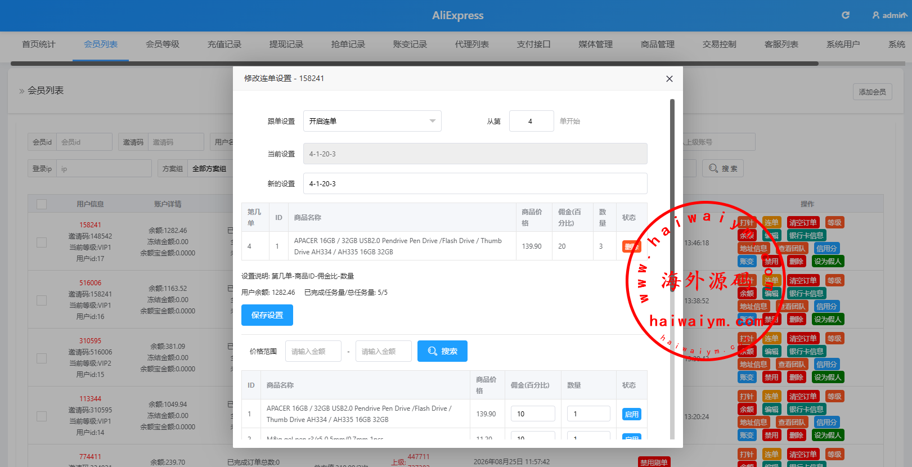This screenshot has width=912, height=467.
Task: Open the 支付接口 tab
Action: pos(534,44)
